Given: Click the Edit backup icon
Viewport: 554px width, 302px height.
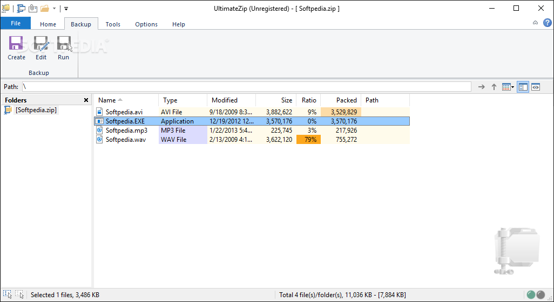Looking at the screenshot, I should click(x=41, y=43).
